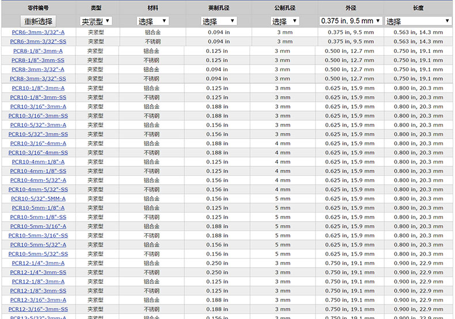The height and width of the screenshot is (319, 455).
Task: Click the 零件编号 column header
Action: [x=38, y=9]
